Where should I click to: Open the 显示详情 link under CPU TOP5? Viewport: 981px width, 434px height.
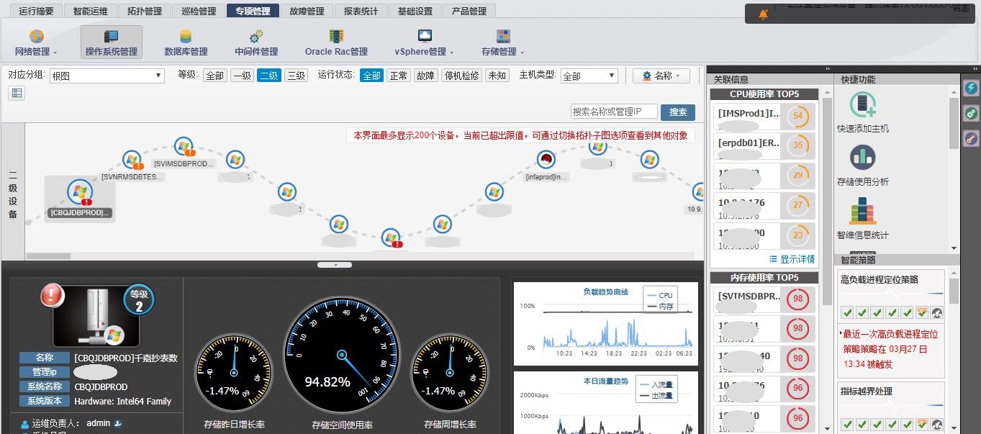click(792, 258)
